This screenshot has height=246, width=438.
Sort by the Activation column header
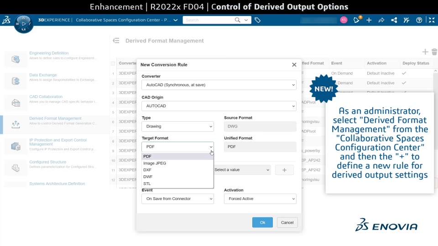(x=376, y=63)
